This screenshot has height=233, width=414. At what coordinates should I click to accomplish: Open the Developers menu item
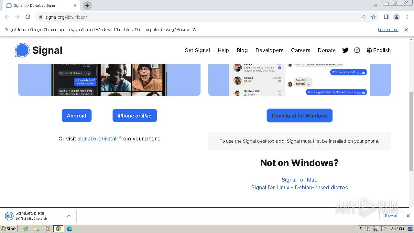tap(269, 50)
